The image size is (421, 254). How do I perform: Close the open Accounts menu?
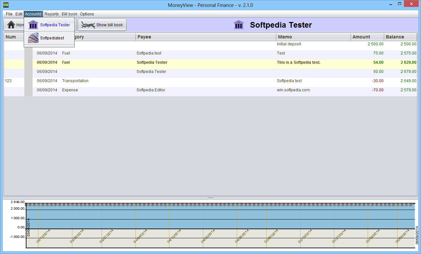pos(33,14)
